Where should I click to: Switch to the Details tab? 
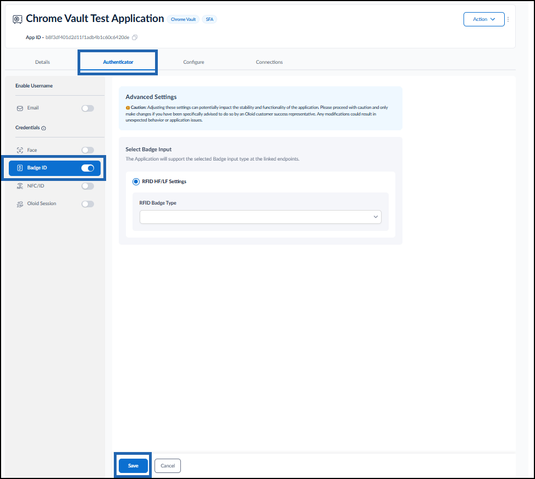tap(43, 62)
